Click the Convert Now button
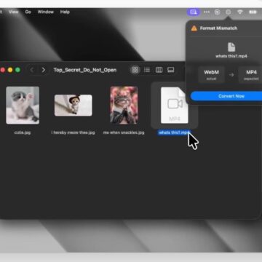 pyautogui.click(x=226, y=96)
